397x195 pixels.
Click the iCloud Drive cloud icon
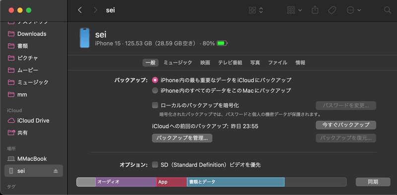point(11,121)
